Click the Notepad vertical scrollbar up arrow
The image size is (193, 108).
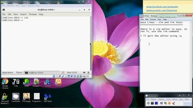pyautogui.click(x=191, y=22)
